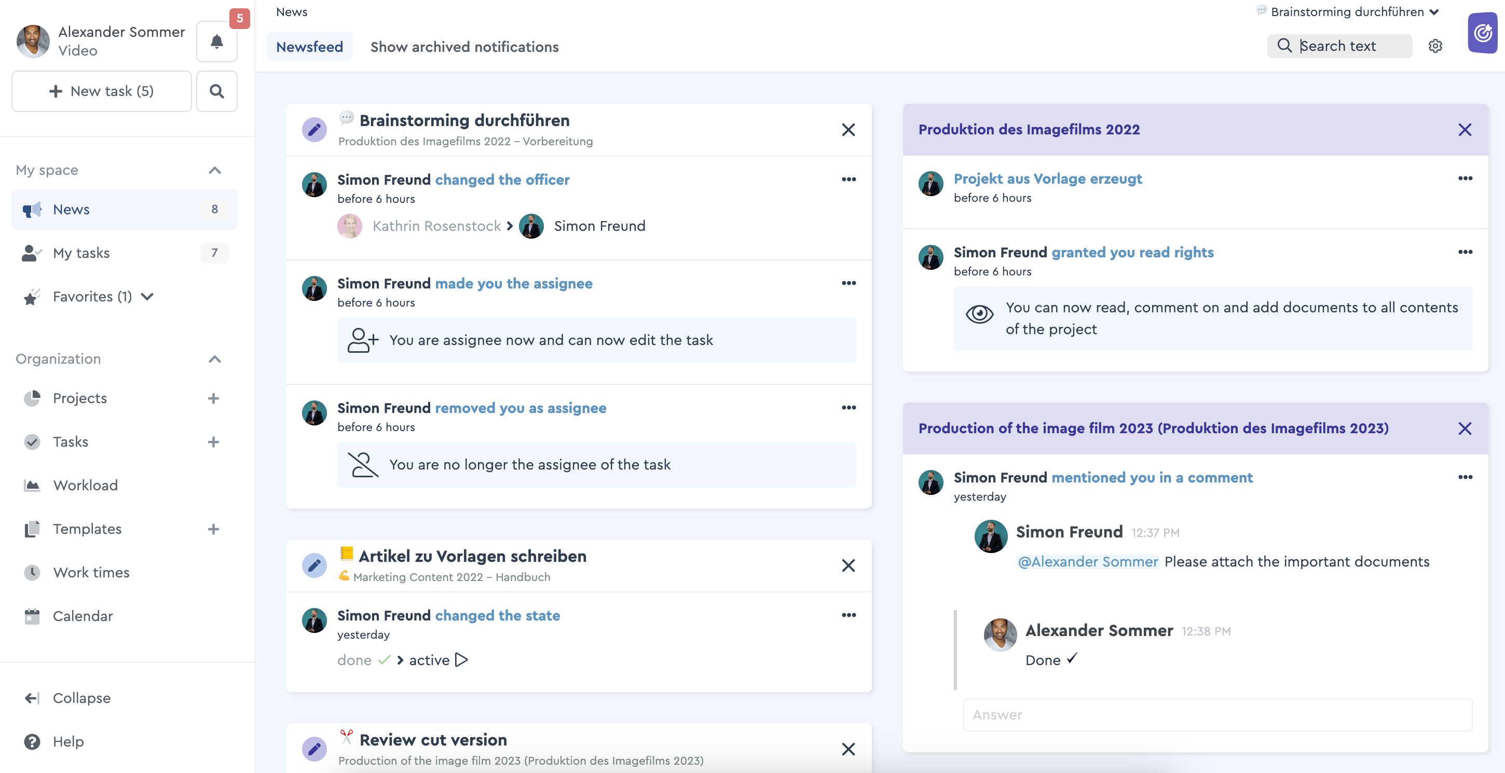Screen dimensions: 1505x773
Task: Open Work times in the sidebar
Action: (91, 572)
